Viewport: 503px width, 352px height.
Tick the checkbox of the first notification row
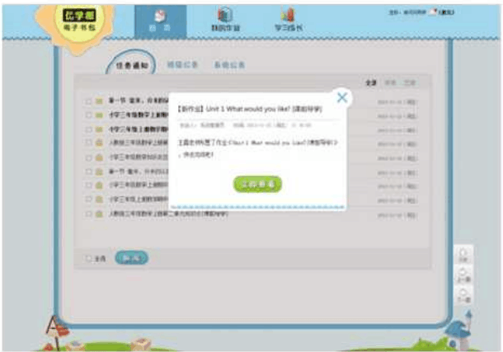coord(88,102)
